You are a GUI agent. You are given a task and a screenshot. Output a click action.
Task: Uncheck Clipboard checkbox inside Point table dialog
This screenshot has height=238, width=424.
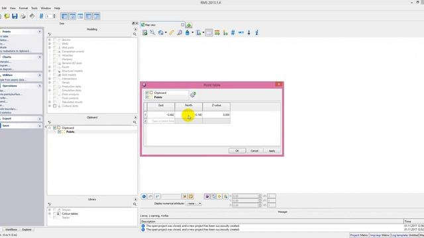click(147, 93)
